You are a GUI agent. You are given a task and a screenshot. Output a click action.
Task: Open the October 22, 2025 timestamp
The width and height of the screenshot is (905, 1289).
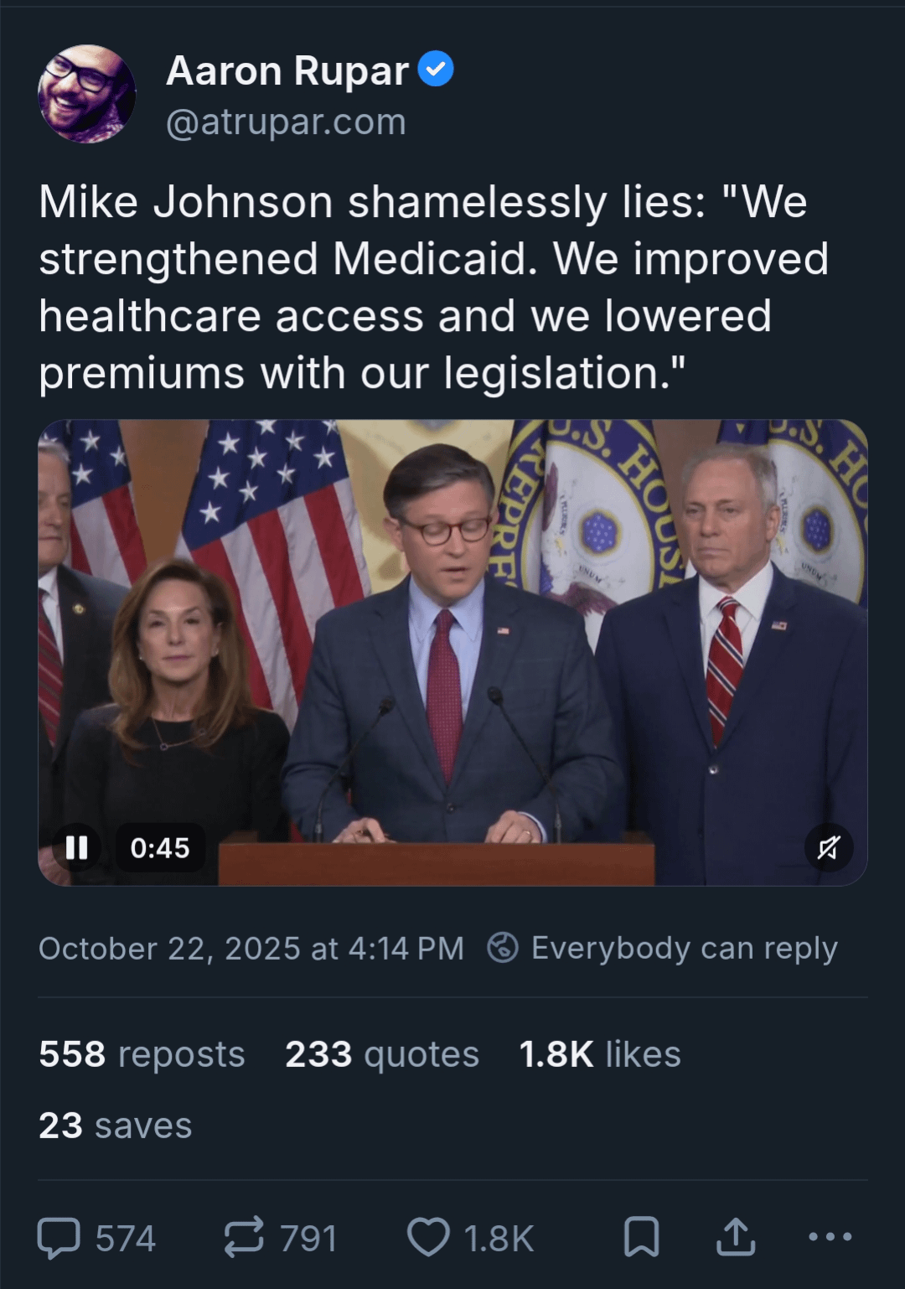click(251, 949)
